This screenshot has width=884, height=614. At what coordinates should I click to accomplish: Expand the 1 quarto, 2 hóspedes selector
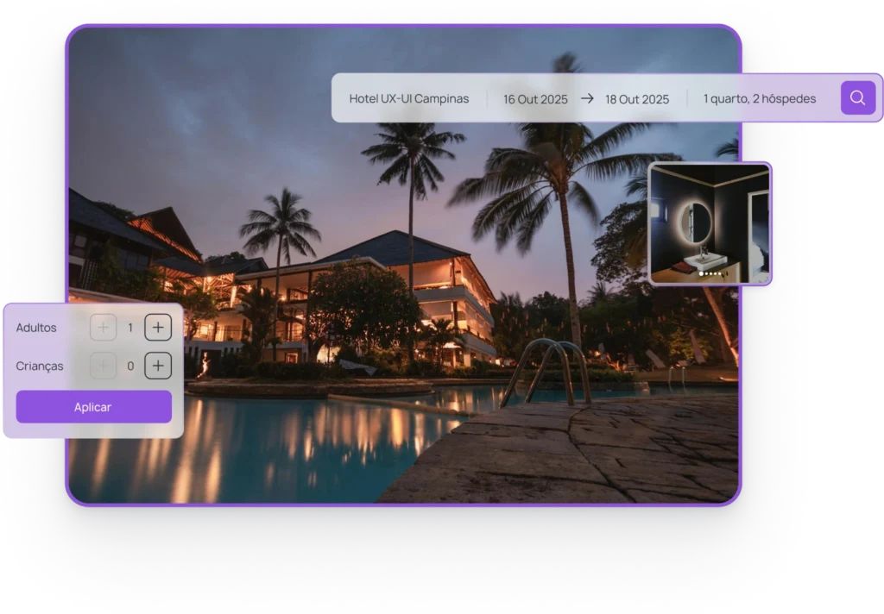759,98
